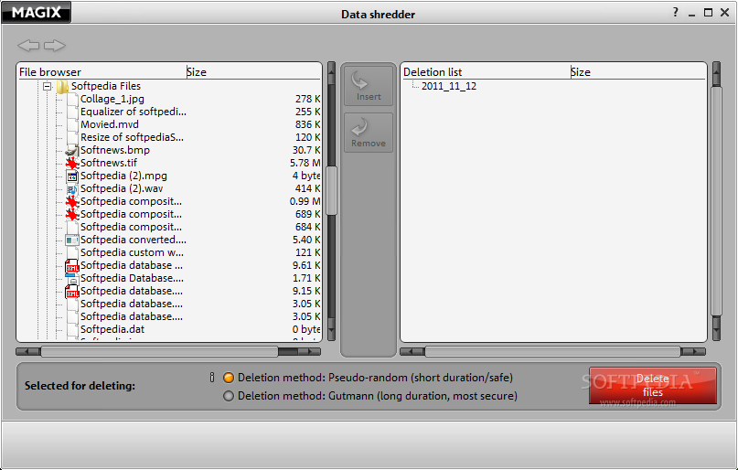Select Softpedia.dat file

point(112,329)
